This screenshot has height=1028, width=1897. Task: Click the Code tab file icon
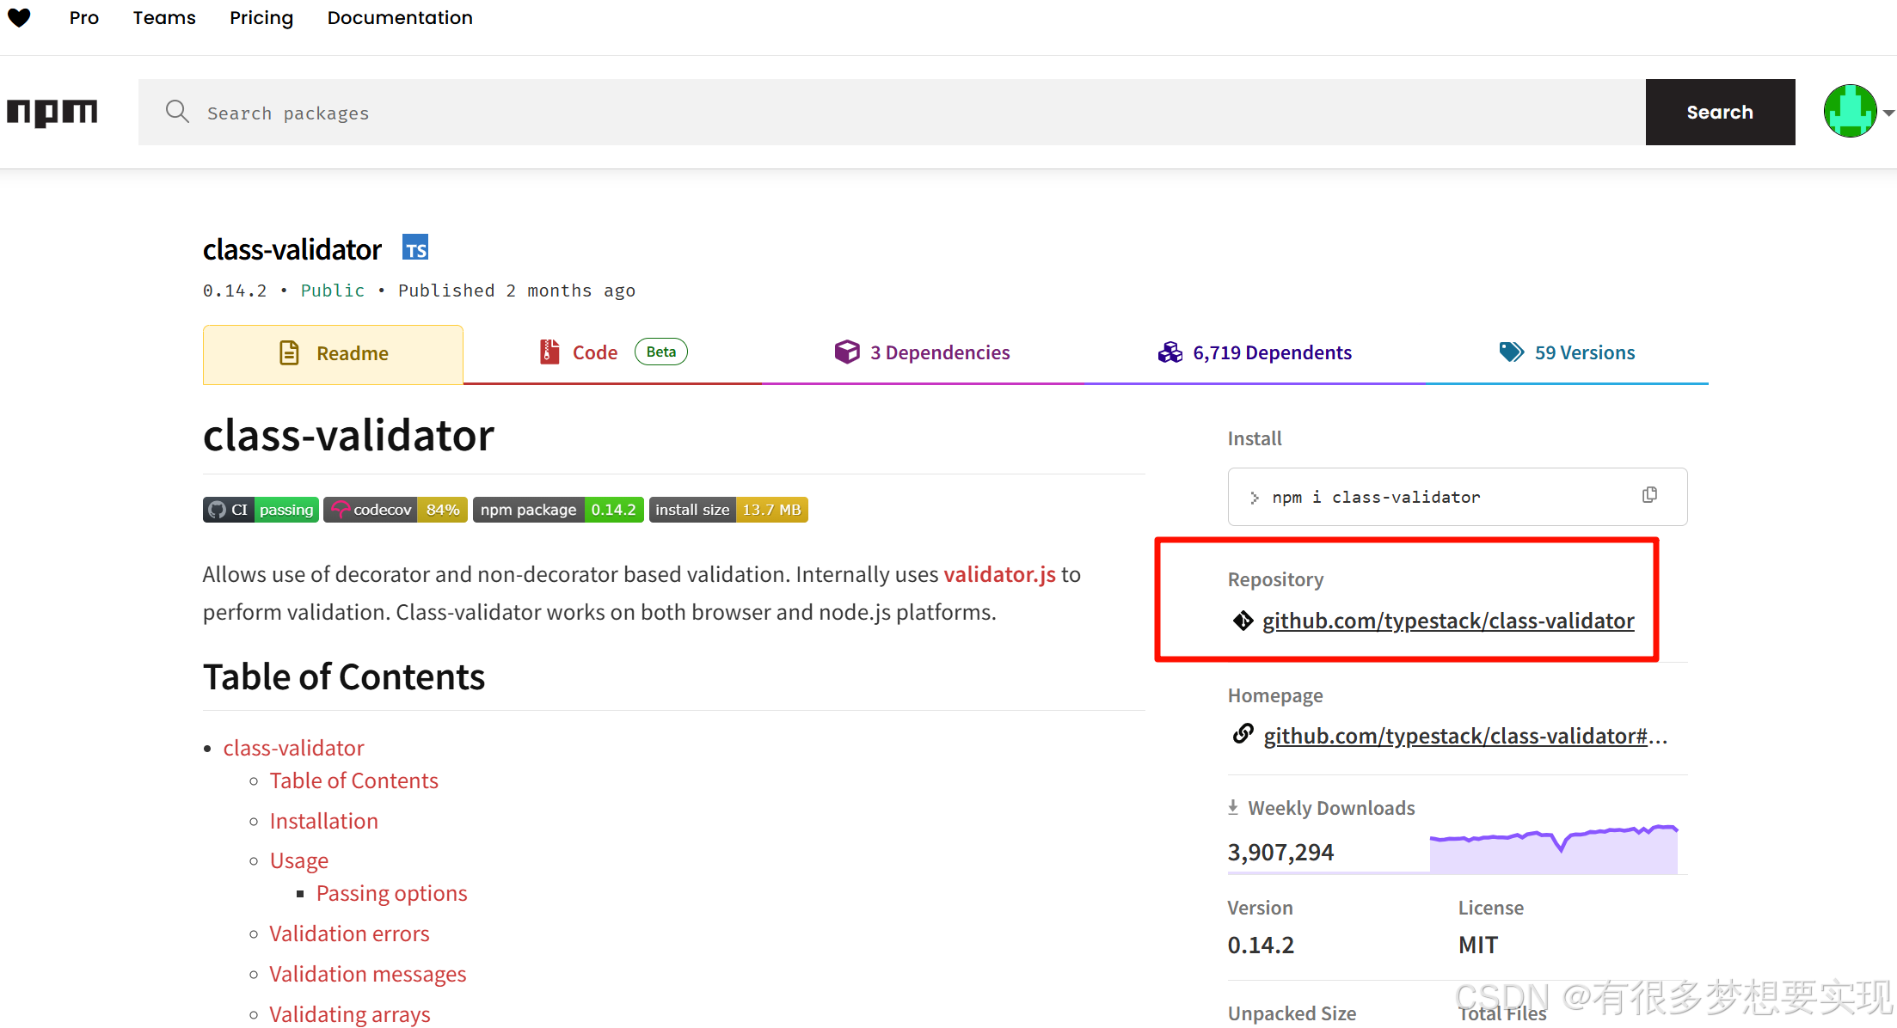click(x=549, y=352)
